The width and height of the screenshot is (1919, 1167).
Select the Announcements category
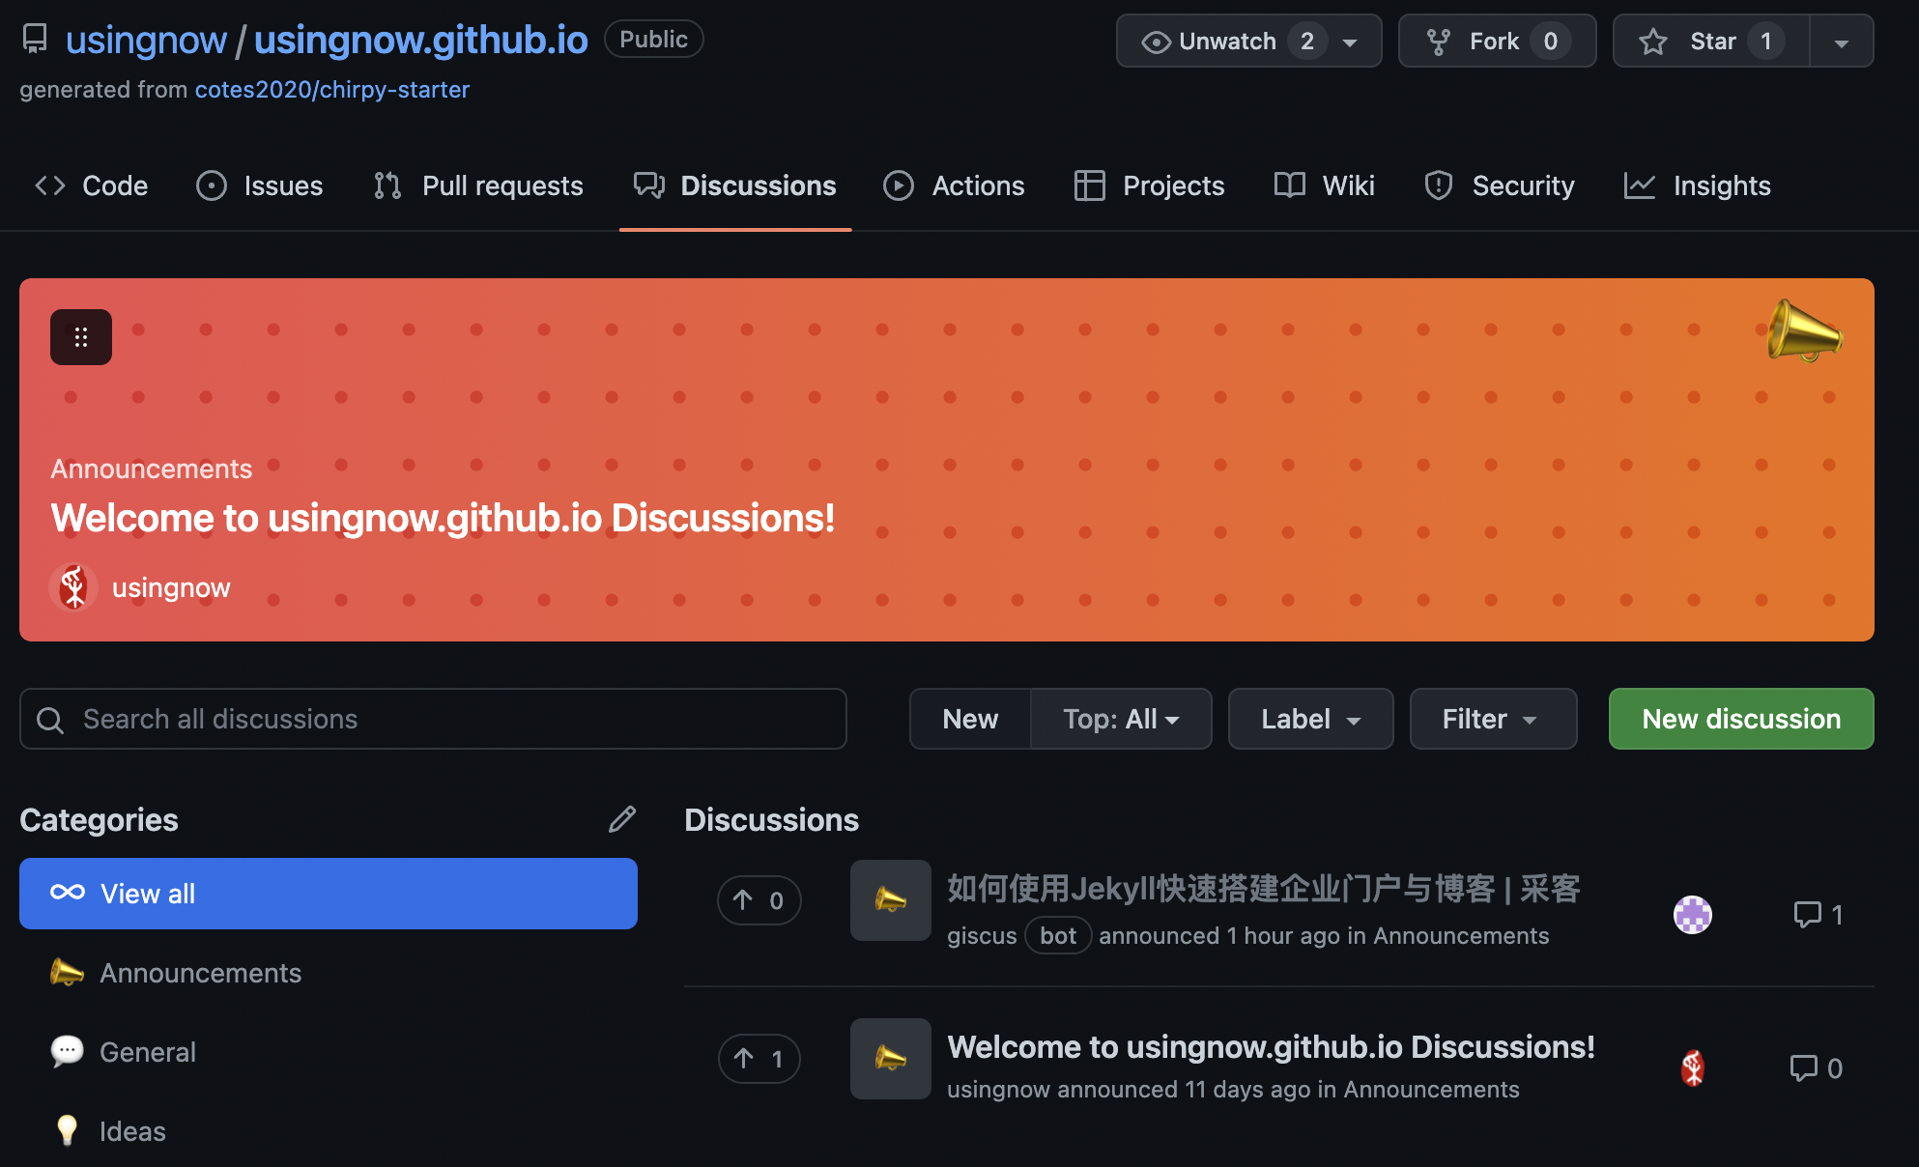(x=329, y=973)
